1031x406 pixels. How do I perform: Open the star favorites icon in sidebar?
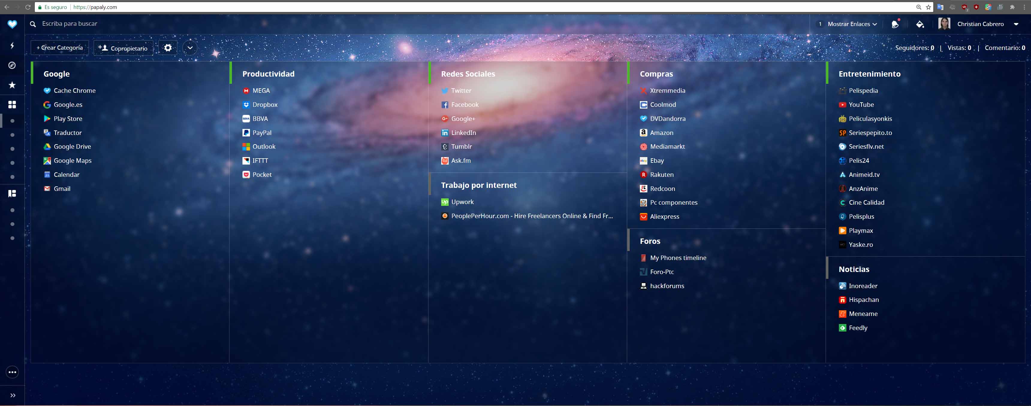pyautogui.click(x=12, y=85)
